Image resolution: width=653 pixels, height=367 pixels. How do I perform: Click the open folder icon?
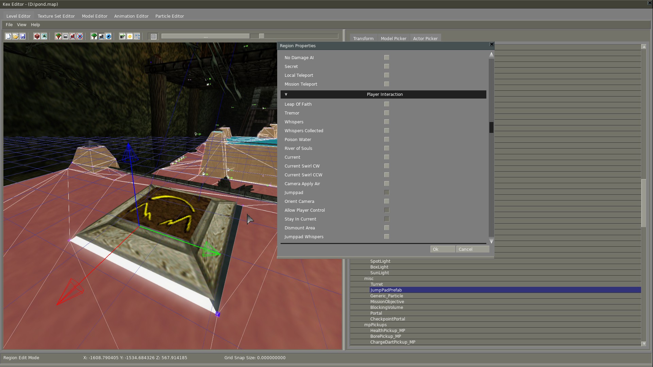pyautogui.click(x=16, y=36)
